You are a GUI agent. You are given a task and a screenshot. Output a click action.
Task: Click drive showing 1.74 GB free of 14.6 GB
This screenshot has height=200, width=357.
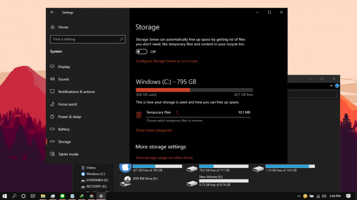pos(284,168)
